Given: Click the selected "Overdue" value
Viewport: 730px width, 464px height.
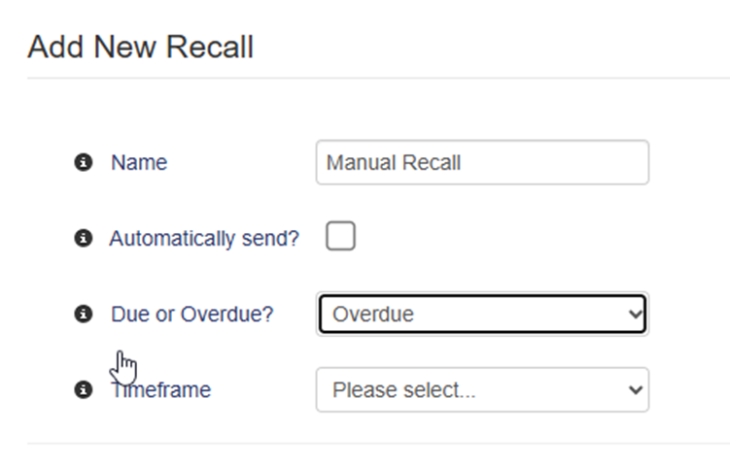Looking at the screenshot, I should click(372, 315).
